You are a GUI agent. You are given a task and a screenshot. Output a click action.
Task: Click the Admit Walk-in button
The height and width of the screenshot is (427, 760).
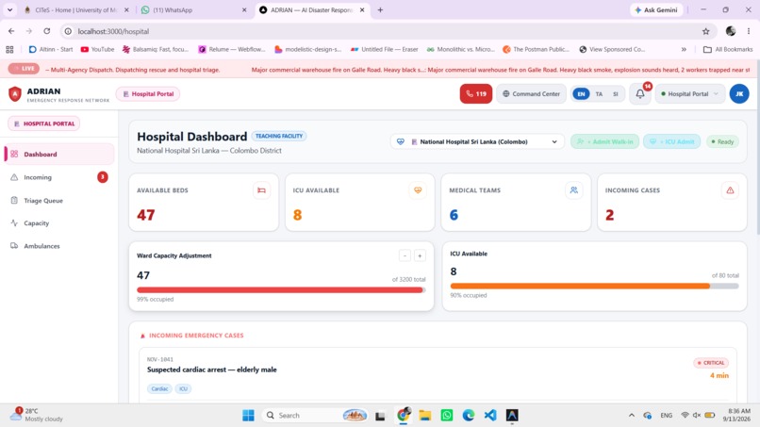[x=604, y=142]
